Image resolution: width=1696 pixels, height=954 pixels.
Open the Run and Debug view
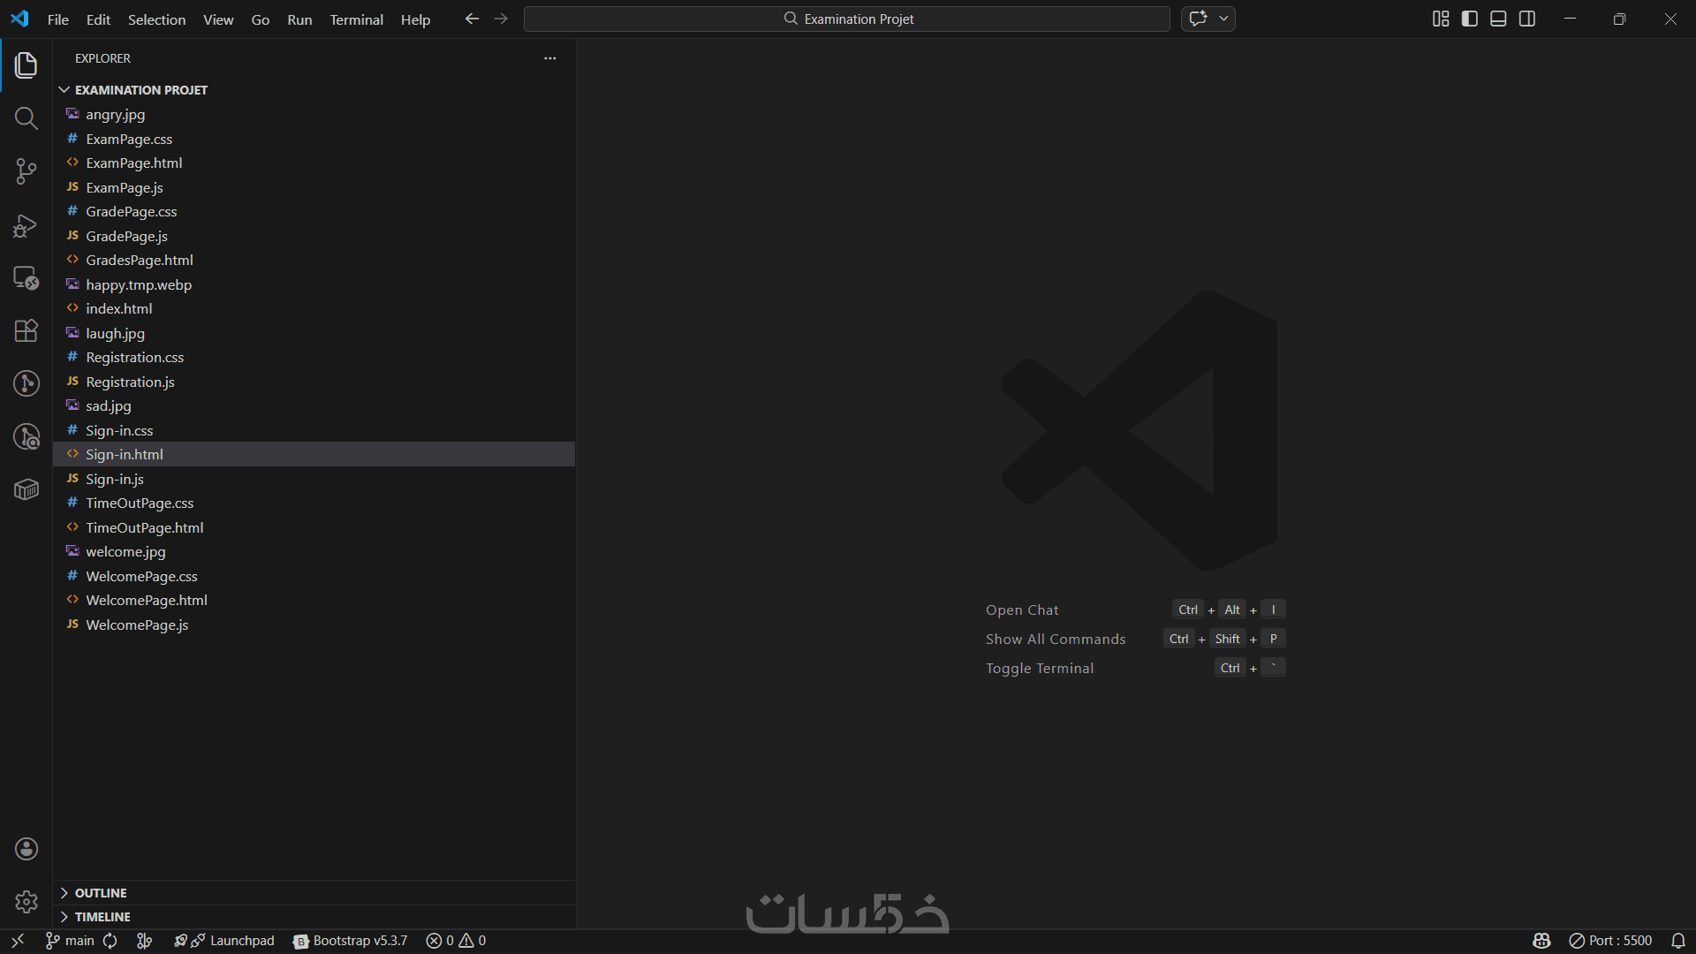point(26,225)
